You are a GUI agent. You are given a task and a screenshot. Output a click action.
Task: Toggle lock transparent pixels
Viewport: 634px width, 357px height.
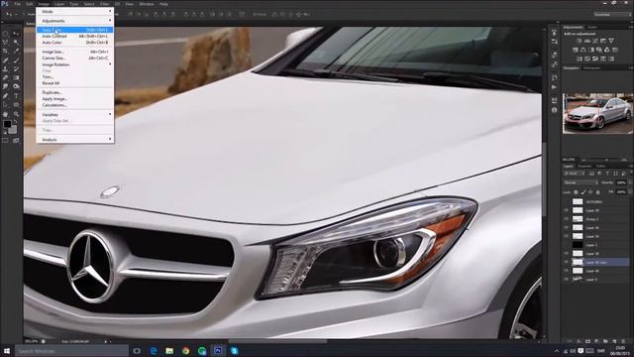tap(577, 191)
